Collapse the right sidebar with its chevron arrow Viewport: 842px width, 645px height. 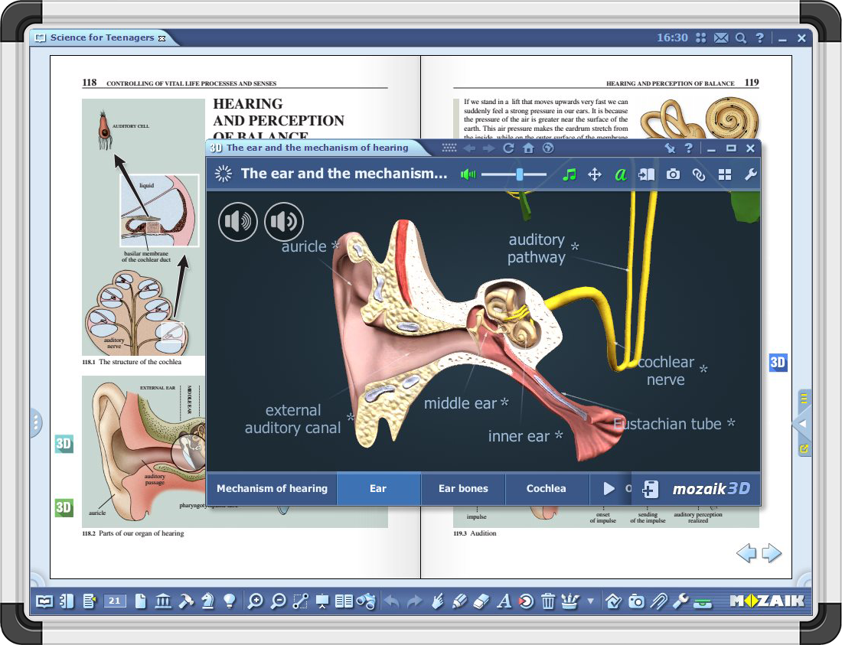(x=801, y=424)
